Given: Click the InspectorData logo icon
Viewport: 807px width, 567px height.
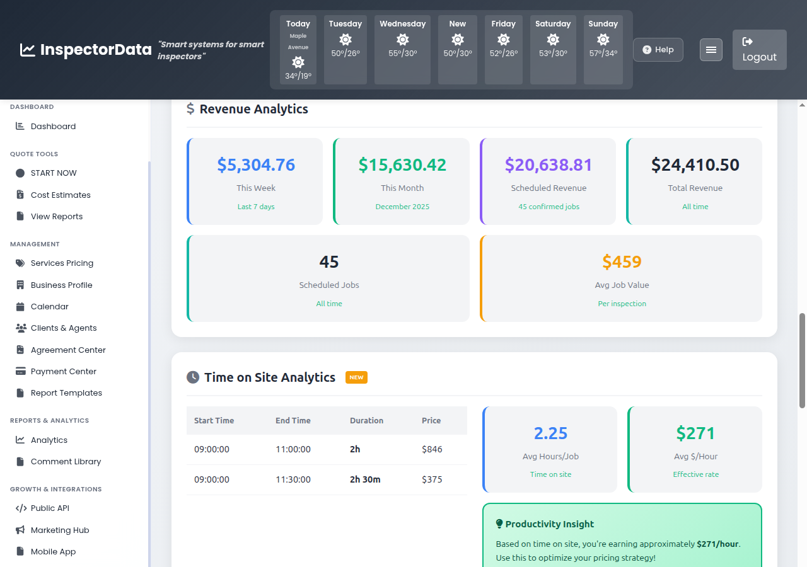Looking at the screenshot, I should [x=27, y=49].
